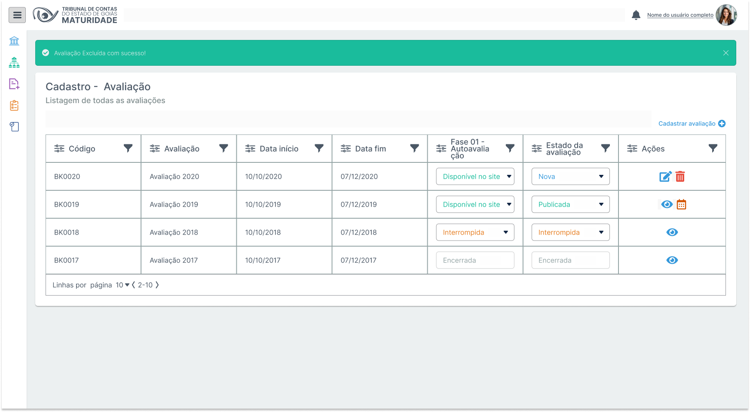Dismiss the success notification banner
Screen dimensions: 750x412
pos(726,53)
